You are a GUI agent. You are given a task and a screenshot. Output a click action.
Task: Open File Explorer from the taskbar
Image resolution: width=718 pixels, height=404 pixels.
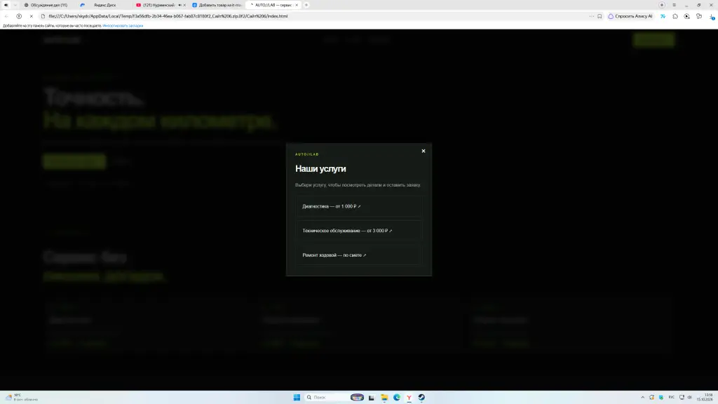pyautogui.click(x=384, y=397)
